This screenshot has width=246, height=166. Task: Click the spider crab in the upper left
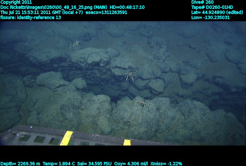click(74, 45)
